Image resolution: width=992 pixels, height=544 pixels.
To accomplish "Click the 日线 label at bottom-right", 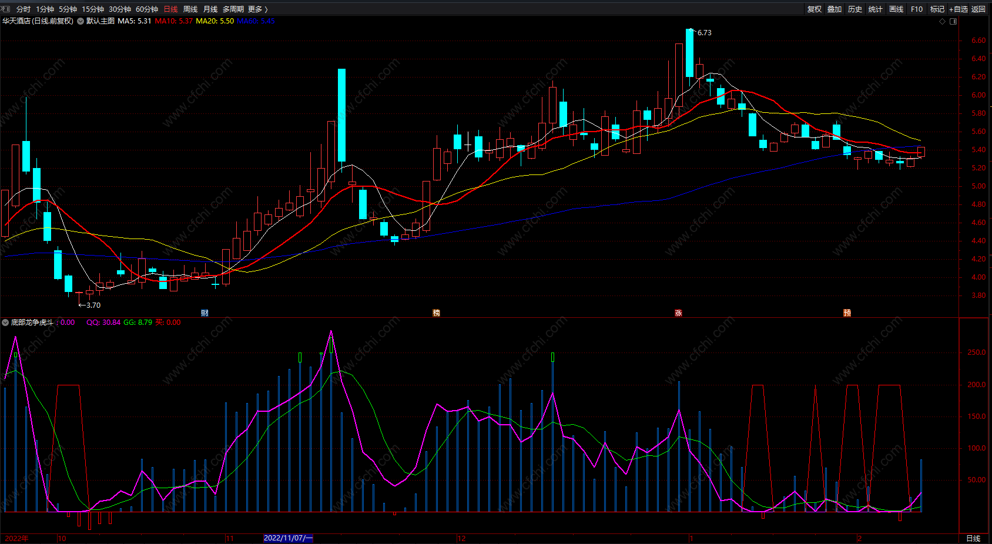I will 973,538.
